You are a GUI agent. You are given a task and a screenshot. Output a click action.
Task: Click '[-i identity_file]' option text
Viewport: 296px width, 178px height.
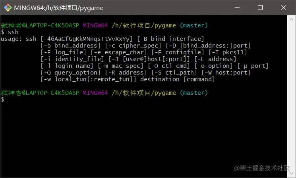click(72, 59)
